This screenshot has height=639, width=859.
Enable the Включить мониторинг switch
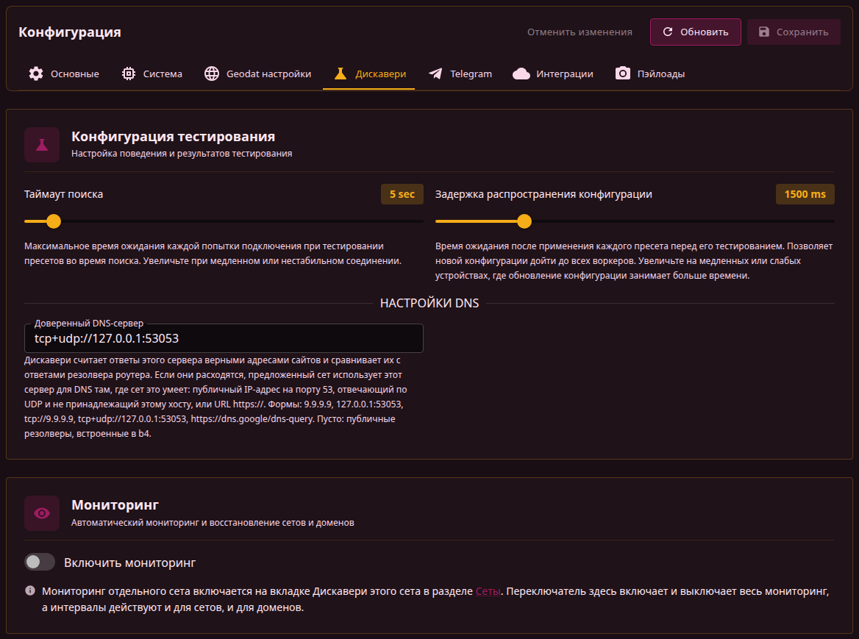(x=40, y=562)
